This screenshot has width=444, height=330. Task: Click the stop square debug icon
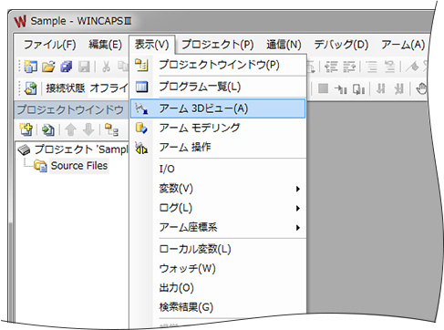(323, 88)
